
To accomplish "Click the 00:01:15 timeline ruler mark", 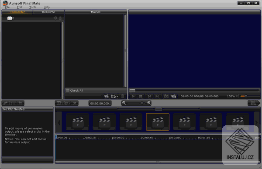I will tap(204, 138).
